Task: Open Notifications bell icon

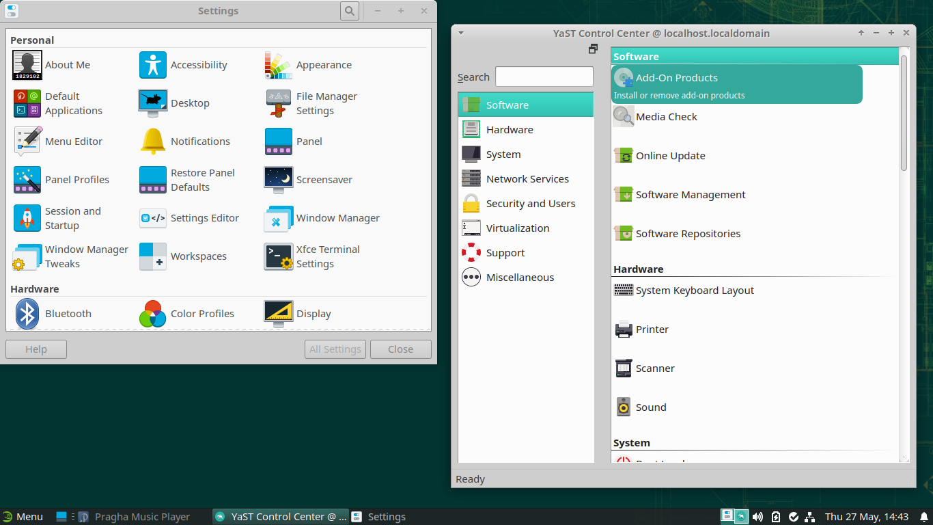Action: pyautogui.click(x=153, y=142)
